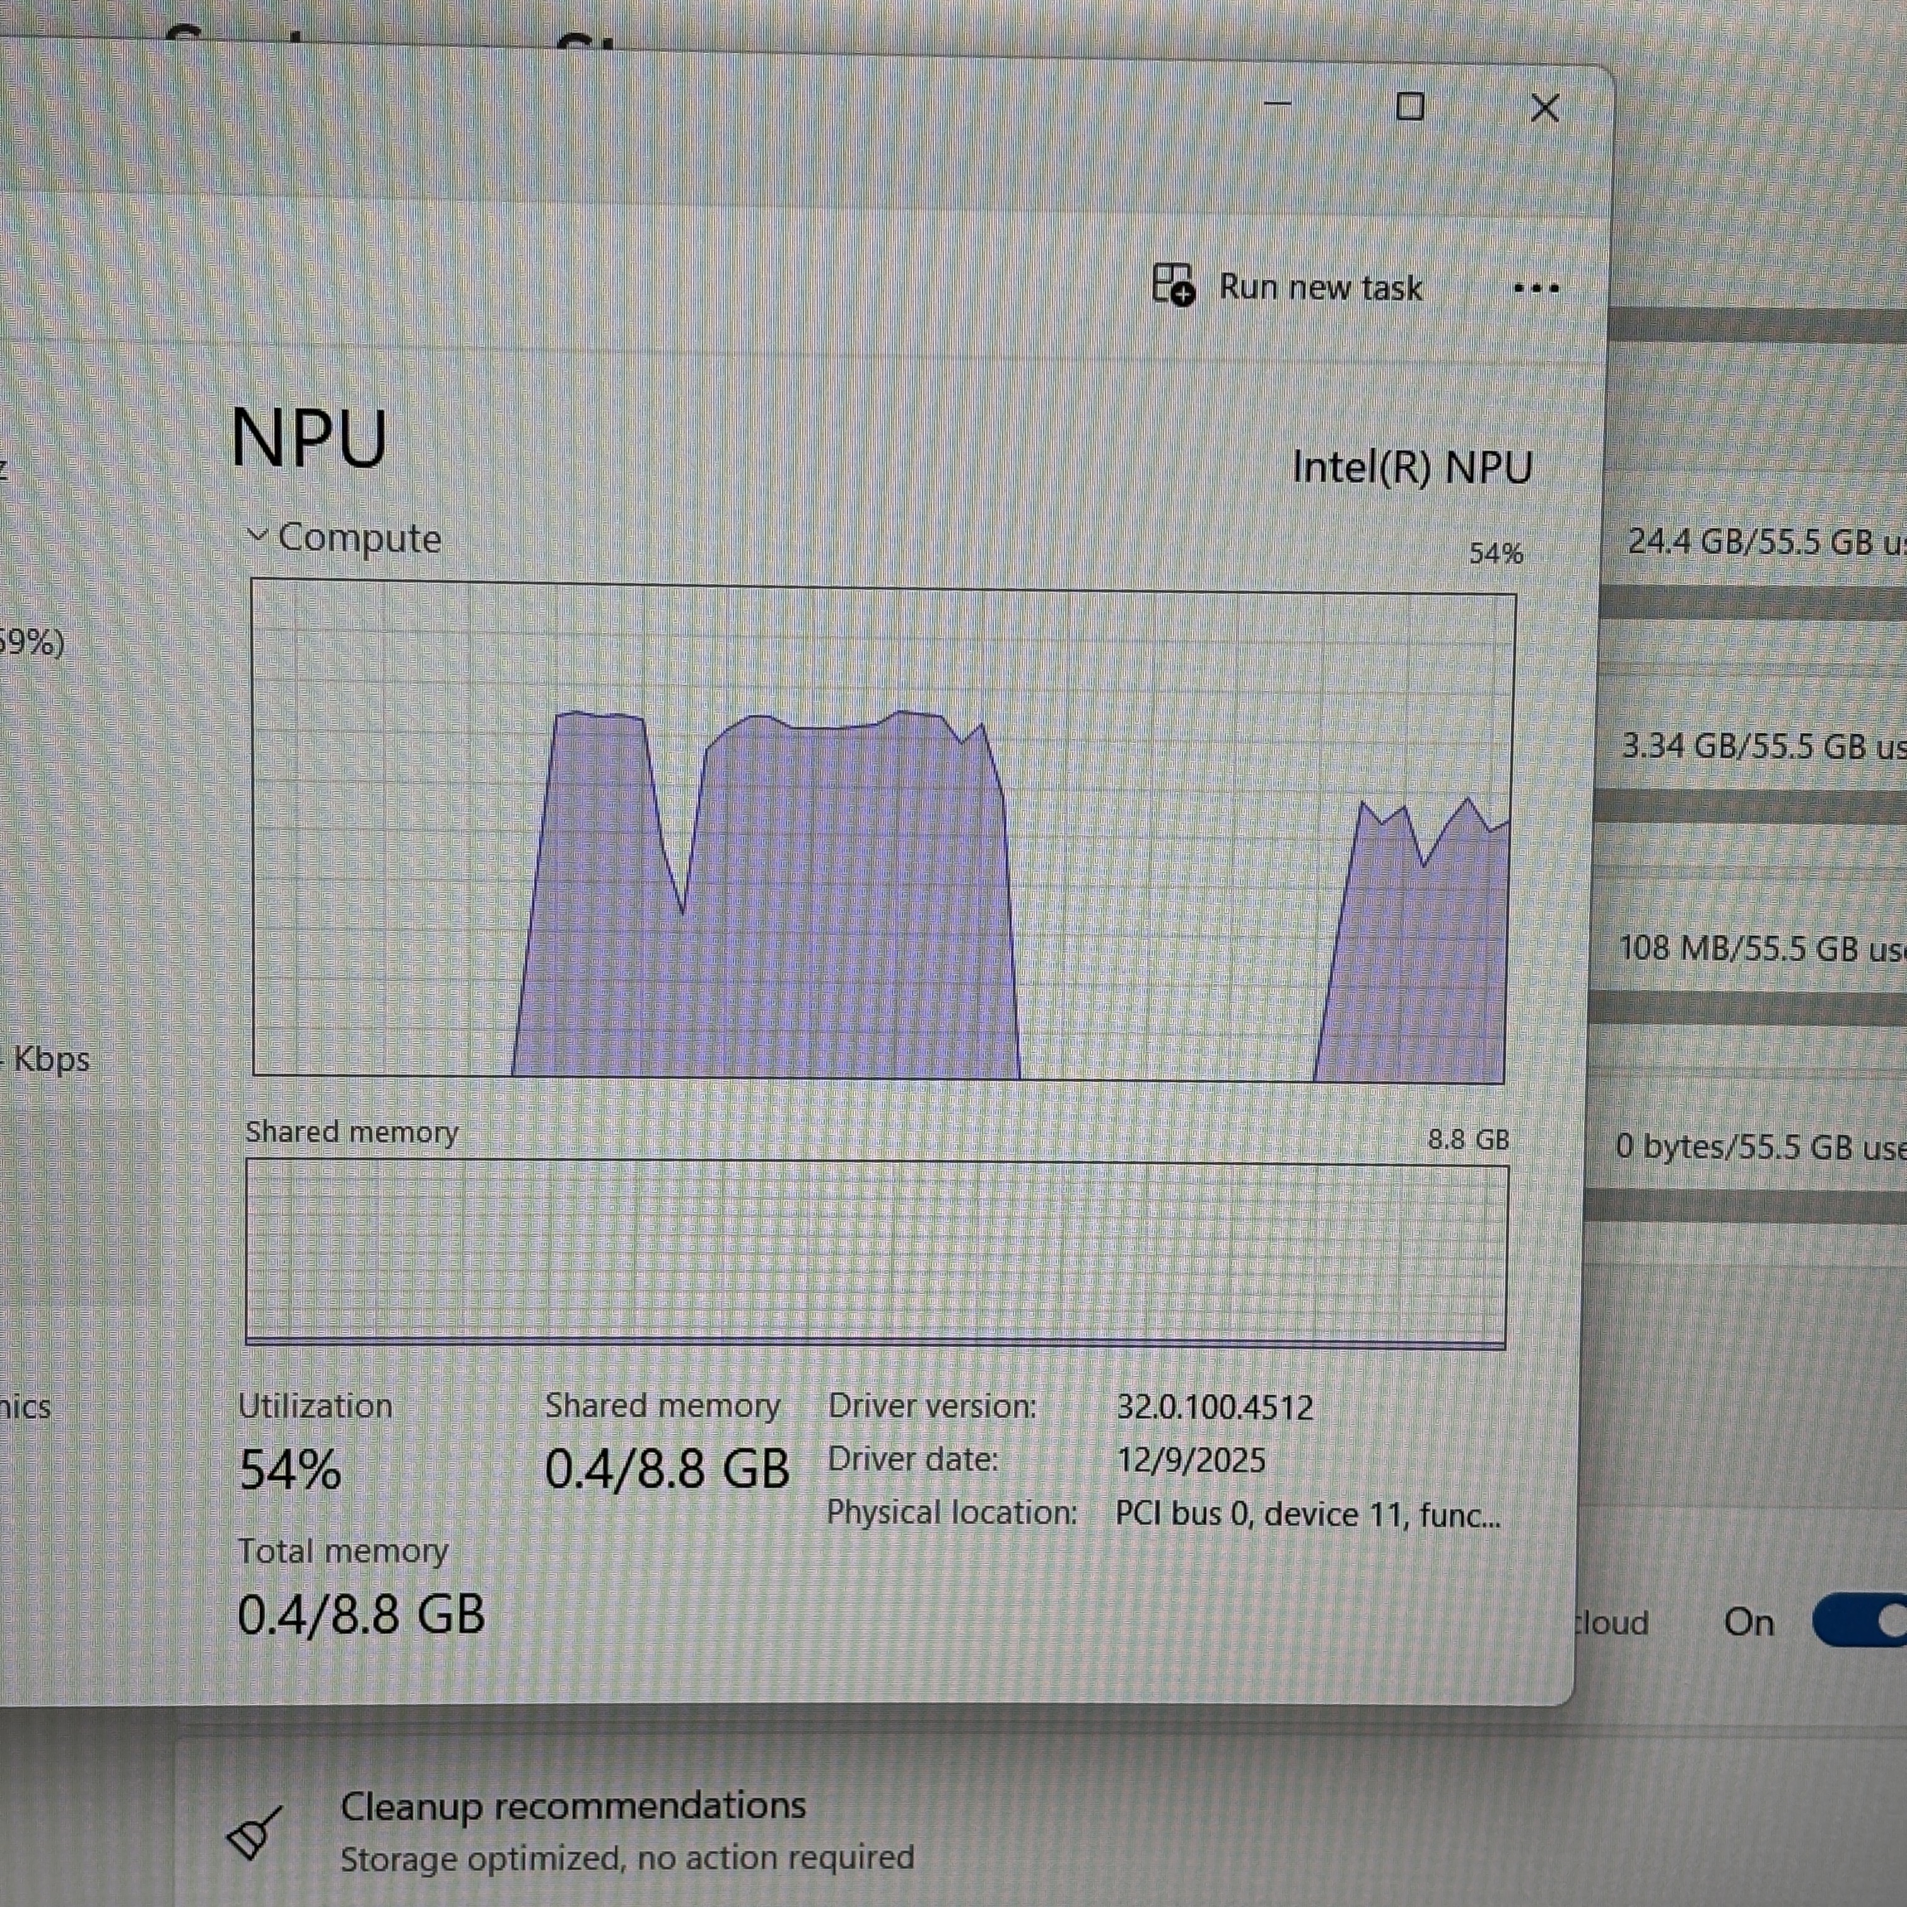The width and height of the screenshot is (1907, 1907).
Task: Click the NPU page heading
Action: [x=309, y=437]
